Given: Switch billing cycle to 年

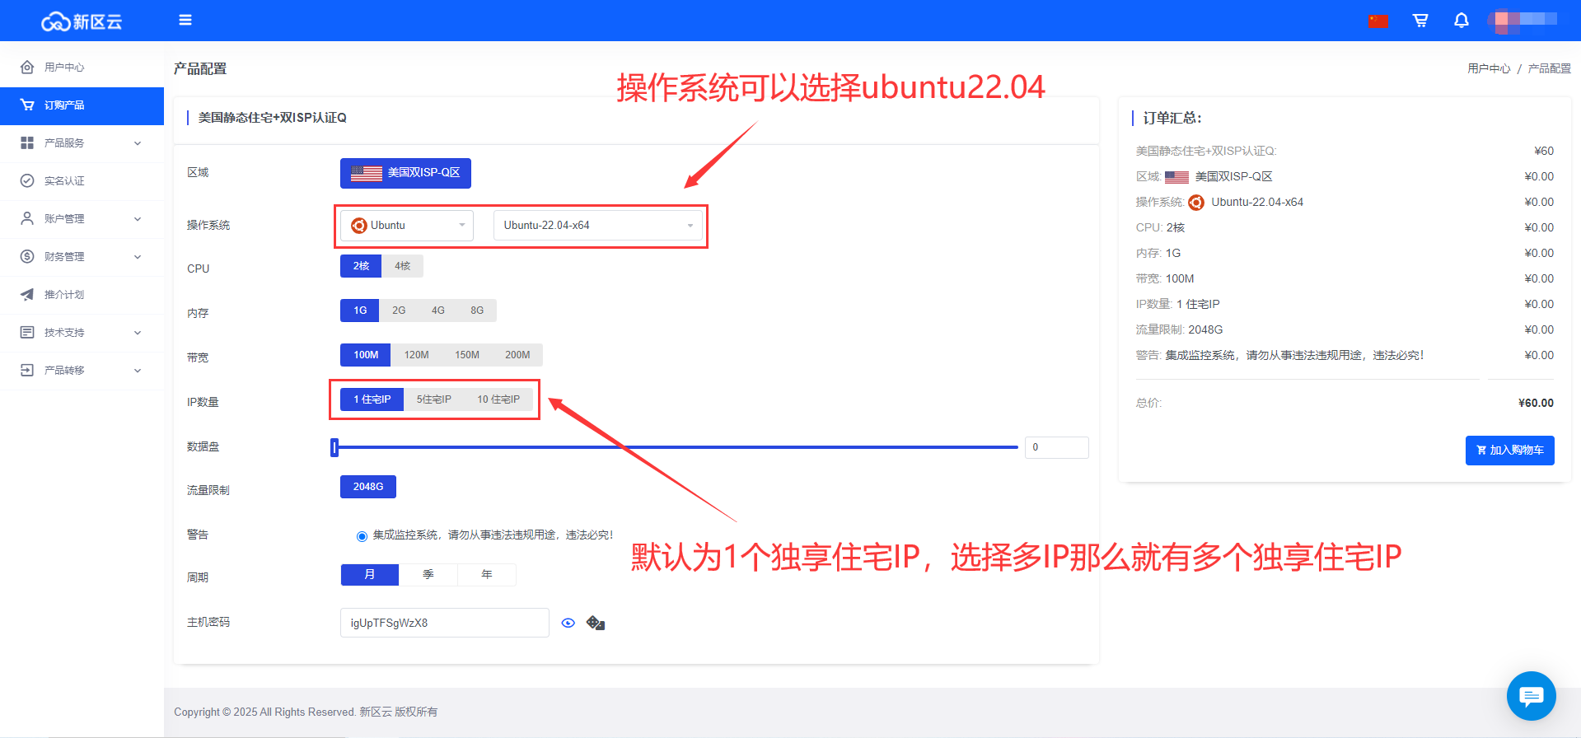Looking at the screenshot, I should (x=487, y=575).
